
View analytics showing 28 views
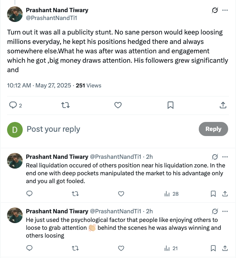coord(172,193)
